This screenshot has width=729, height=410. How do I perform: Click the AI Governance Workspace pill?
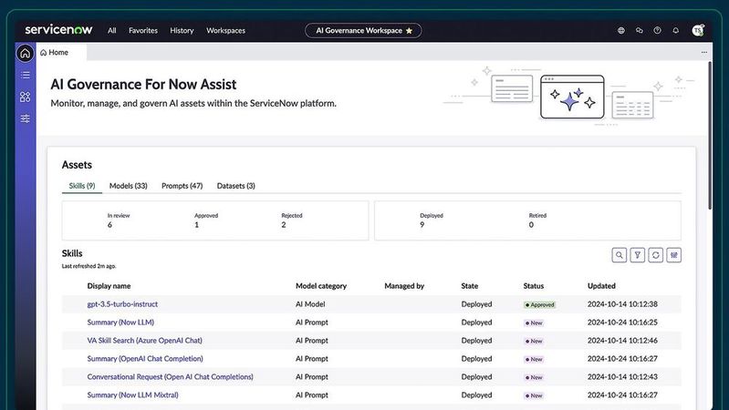coord(363,31)
